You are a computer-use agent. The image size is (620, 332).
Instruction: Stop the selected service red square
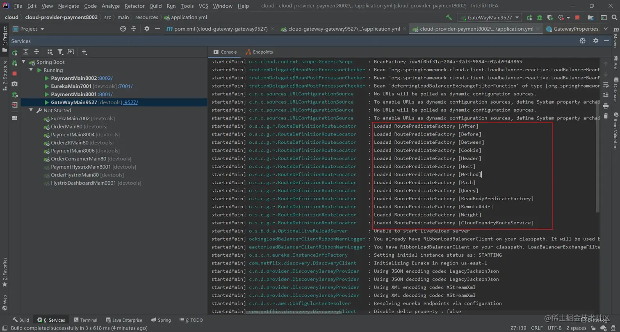point(15,73)
